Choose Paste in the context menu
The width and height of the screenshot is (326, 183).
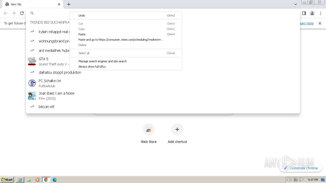tap(126, 34)
